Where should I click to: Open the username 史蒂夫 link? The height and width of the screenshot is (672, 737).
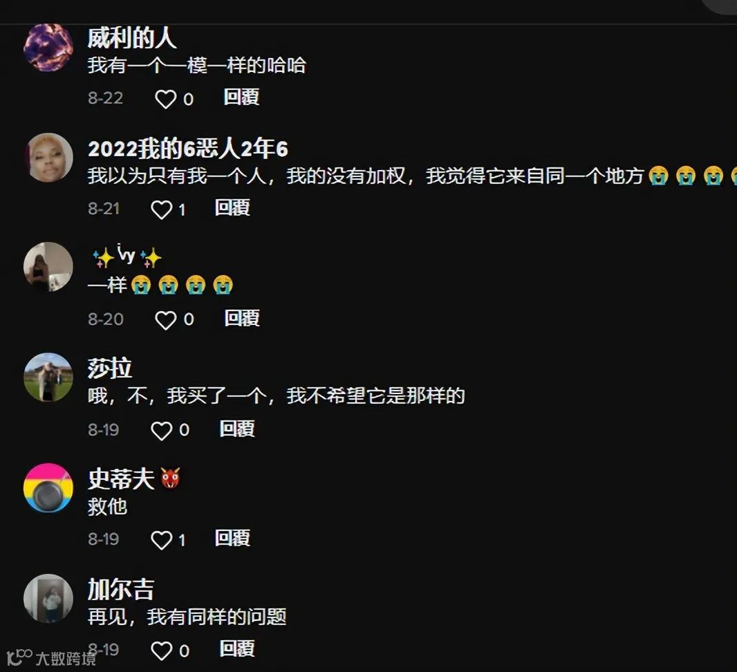[121, 479]
